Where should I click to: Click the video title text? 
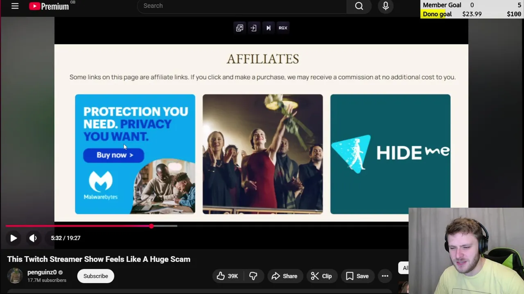pos(99,259)
